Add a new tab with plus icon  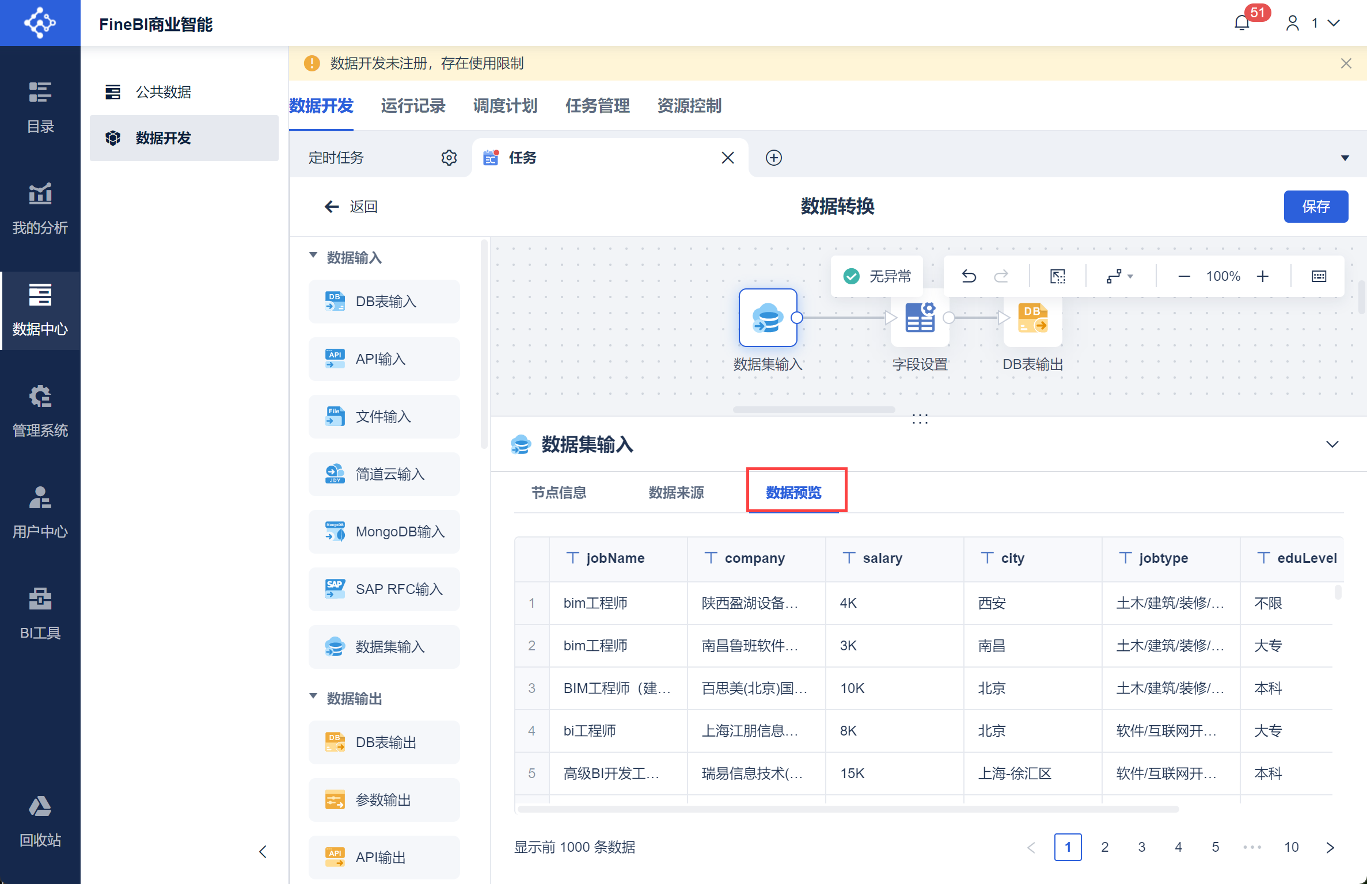click(x=773, y=158)
